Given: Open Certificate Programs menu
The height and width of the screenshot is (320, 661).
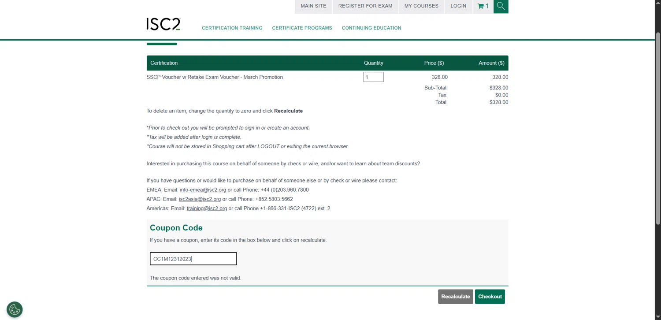Looking at the screenshot, I should [x=302, y=28].
